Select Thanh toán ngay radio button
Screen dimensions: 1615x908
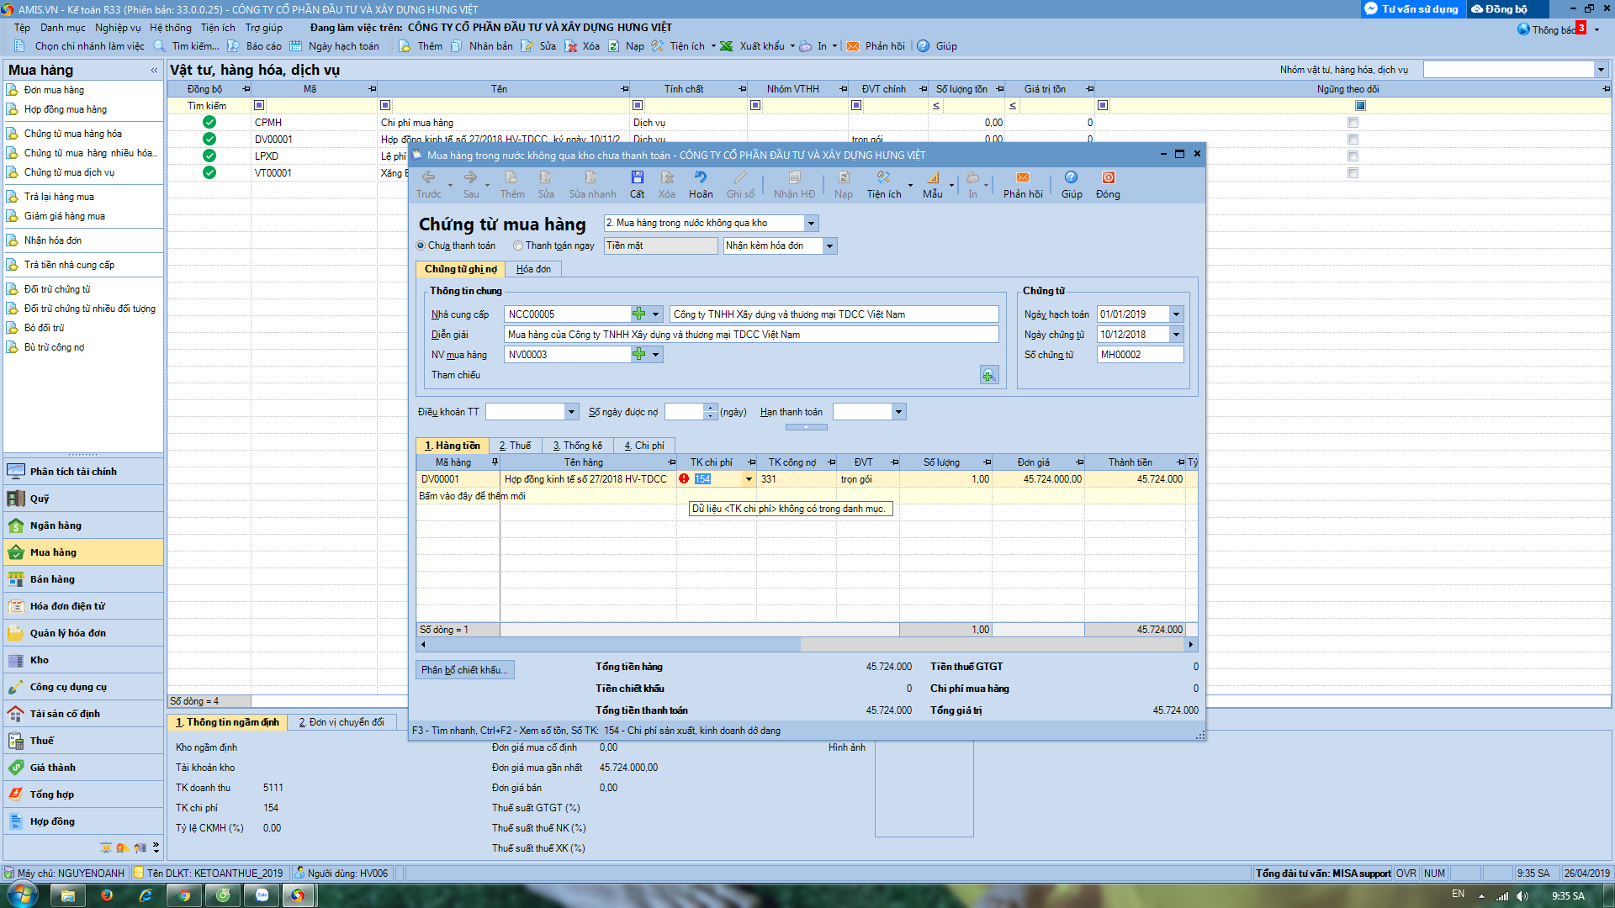(518, 246)
